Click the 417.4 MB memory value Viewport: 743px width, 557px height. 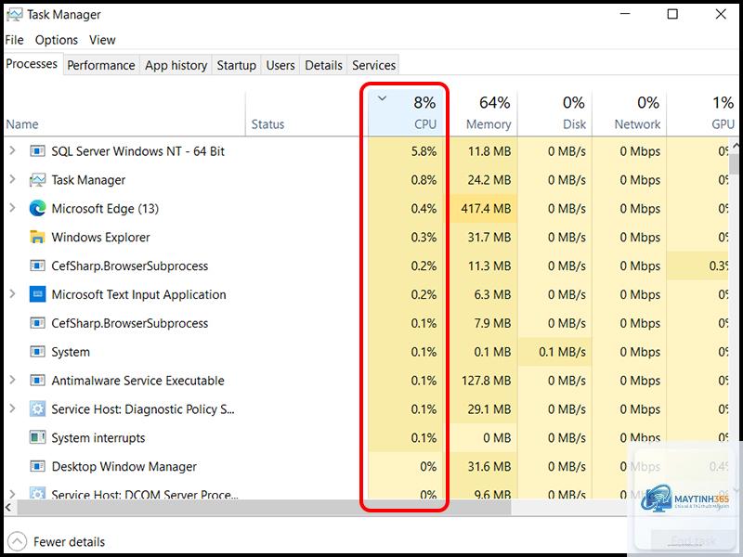(x=486, y=208)
